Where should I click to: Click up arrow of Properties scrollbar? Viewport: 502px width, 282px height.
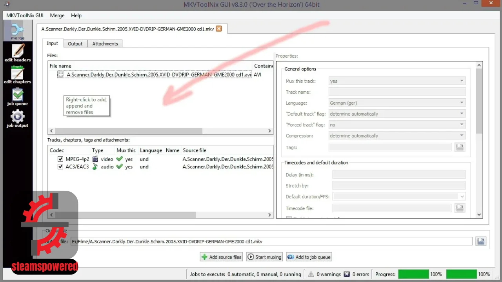click(479, 65)
